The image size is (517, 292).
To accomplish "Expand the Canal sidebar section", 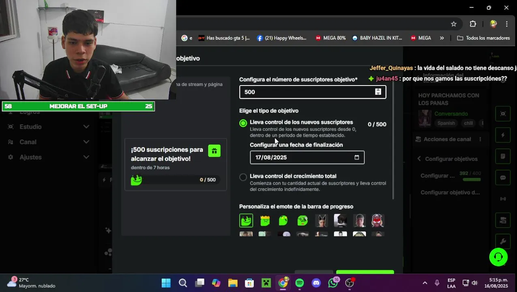I will [86, 142].
